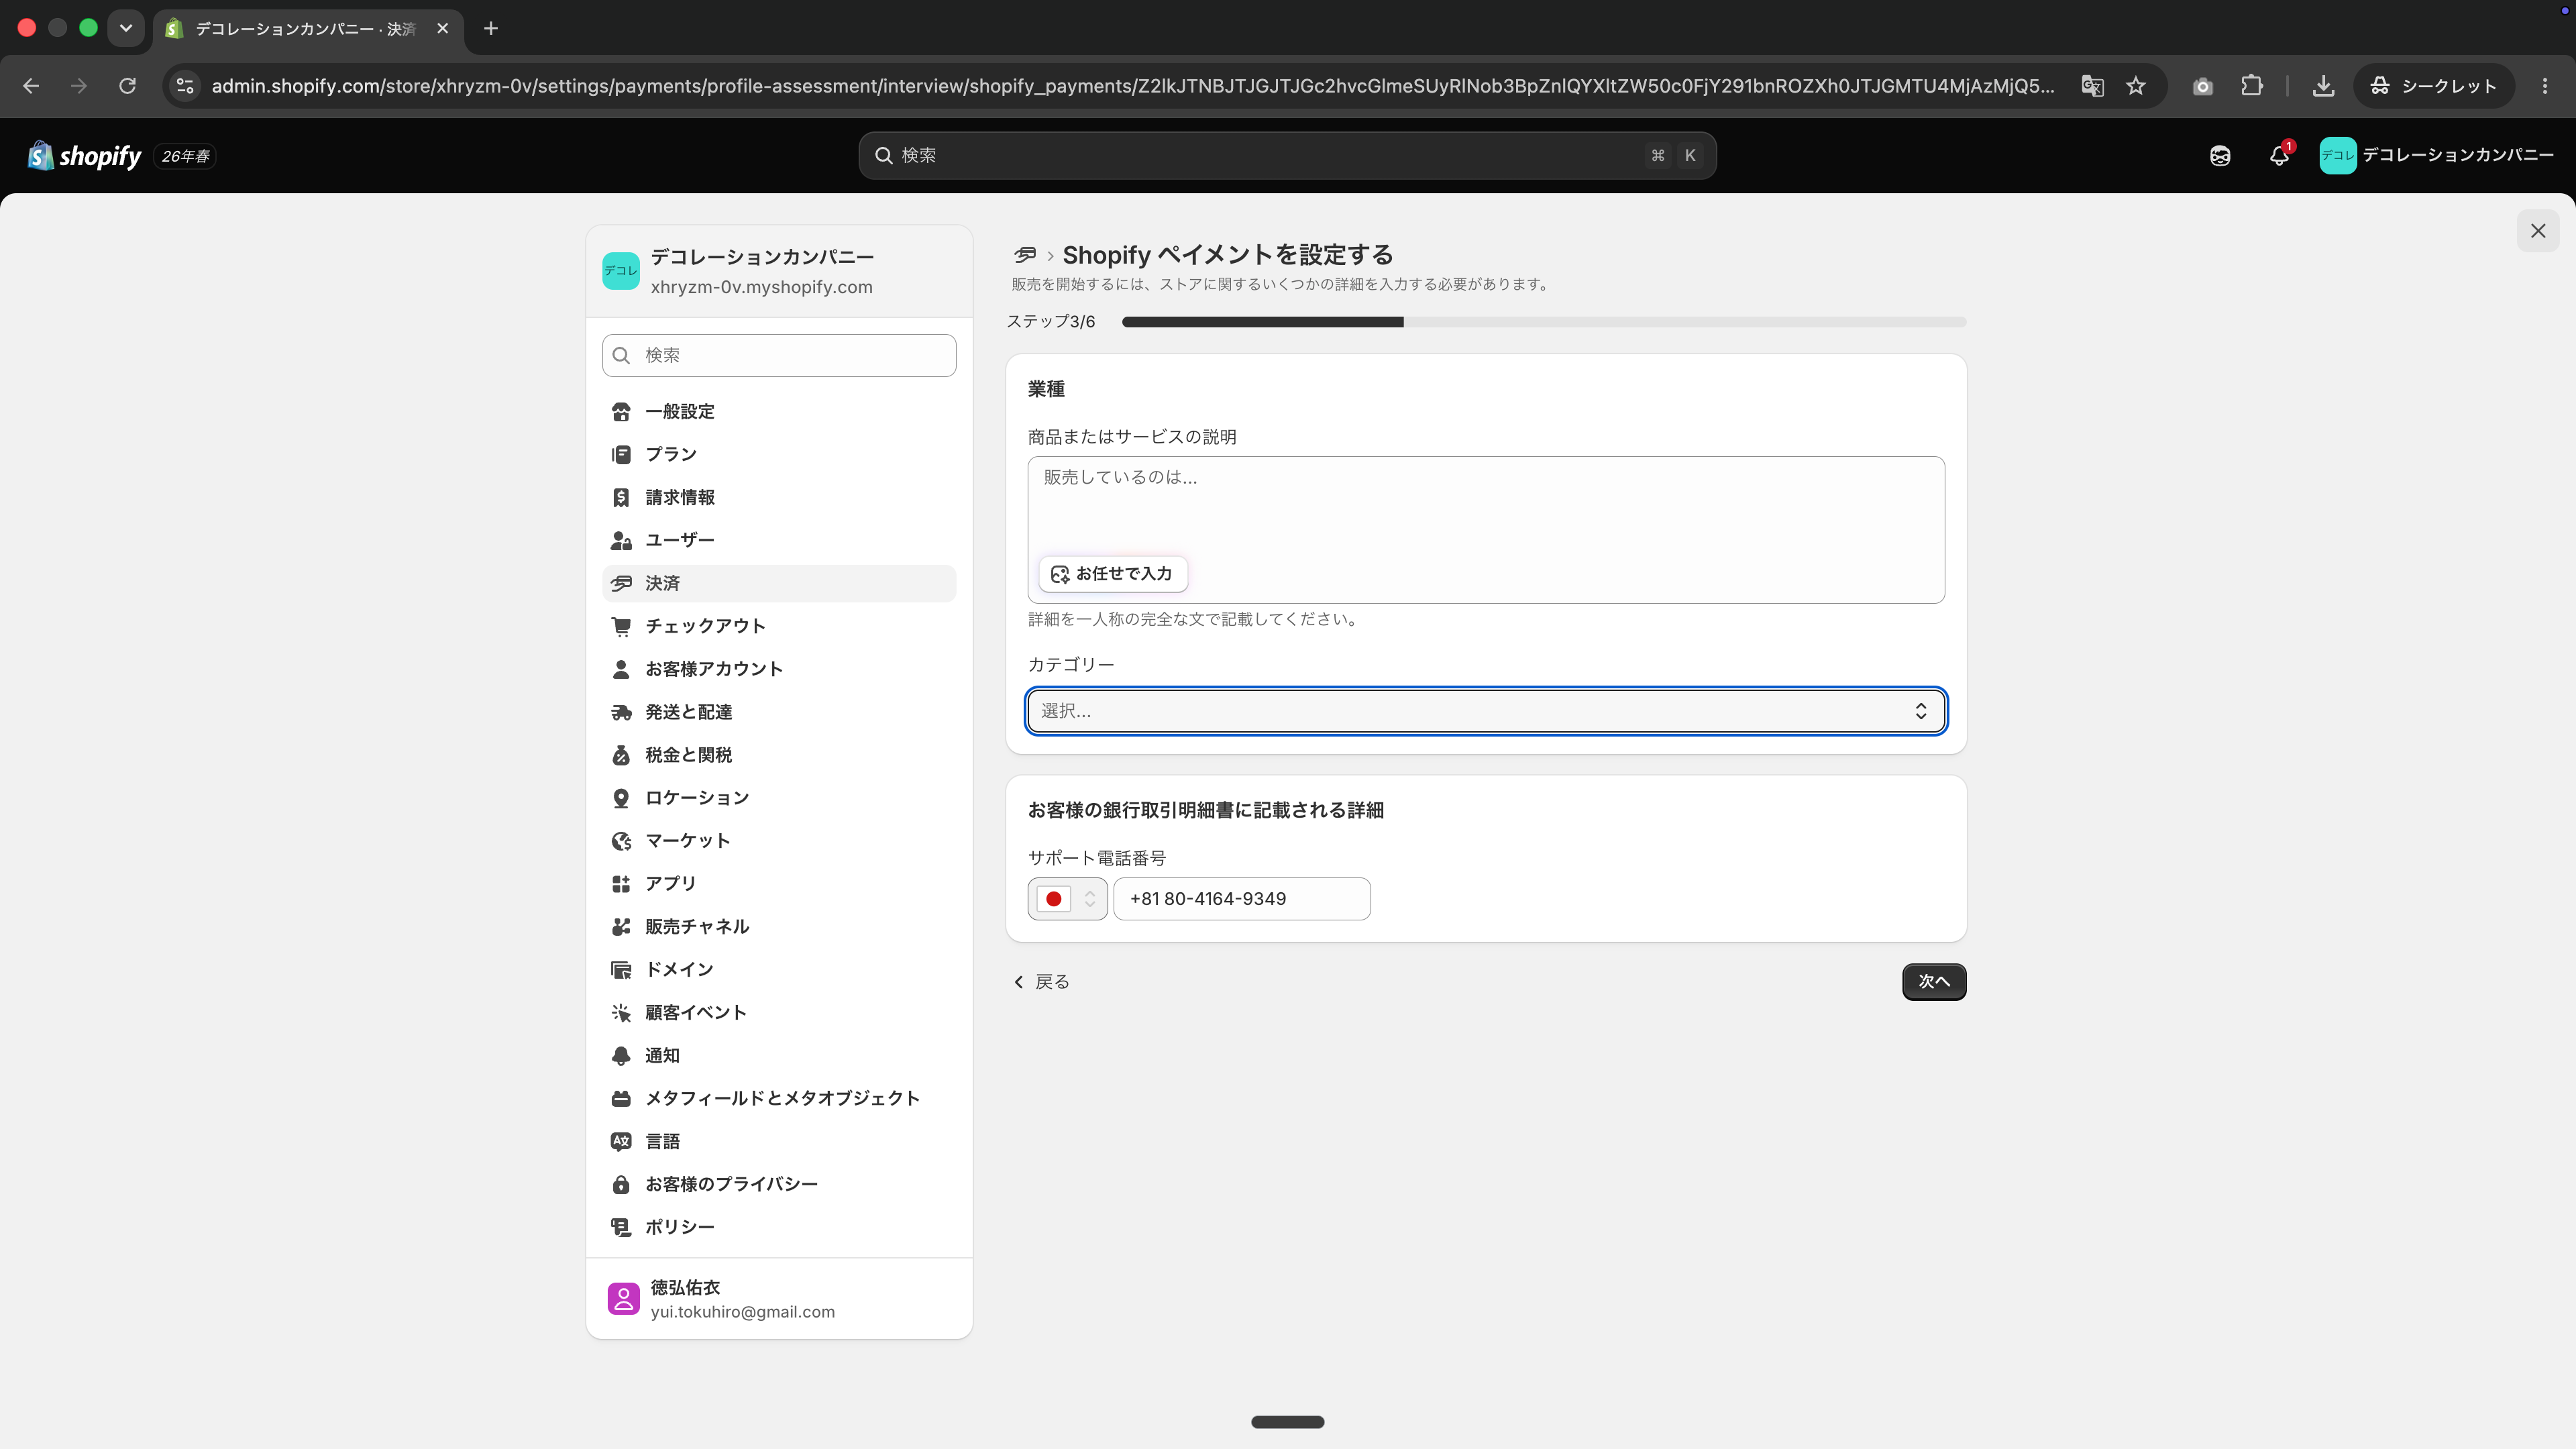The height and width of the screenshot is (1449, 2576).
Task: Open ユーザー settings
Action: click(x=779, y=541)
